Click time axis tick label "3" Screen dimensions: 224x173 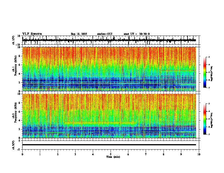[x=75, y=154]
